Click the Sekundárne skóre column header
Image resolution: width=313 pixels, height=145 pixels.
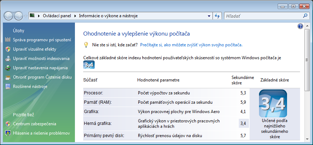pyautogui.click(x=243, y=80)
